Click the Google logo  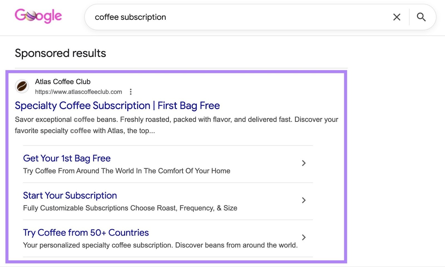pos(38,16)
